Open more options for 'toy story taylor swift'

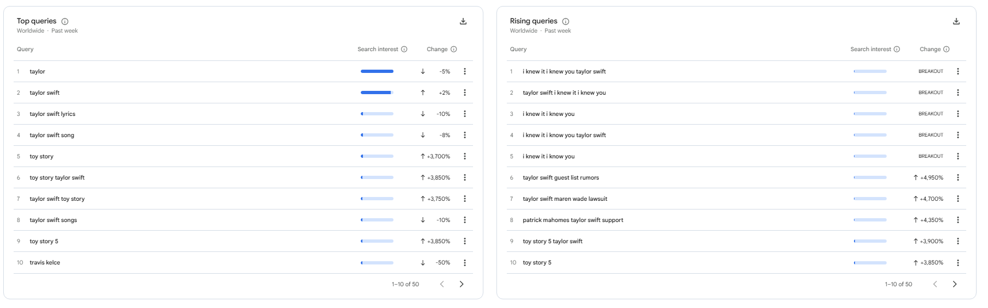465,177
